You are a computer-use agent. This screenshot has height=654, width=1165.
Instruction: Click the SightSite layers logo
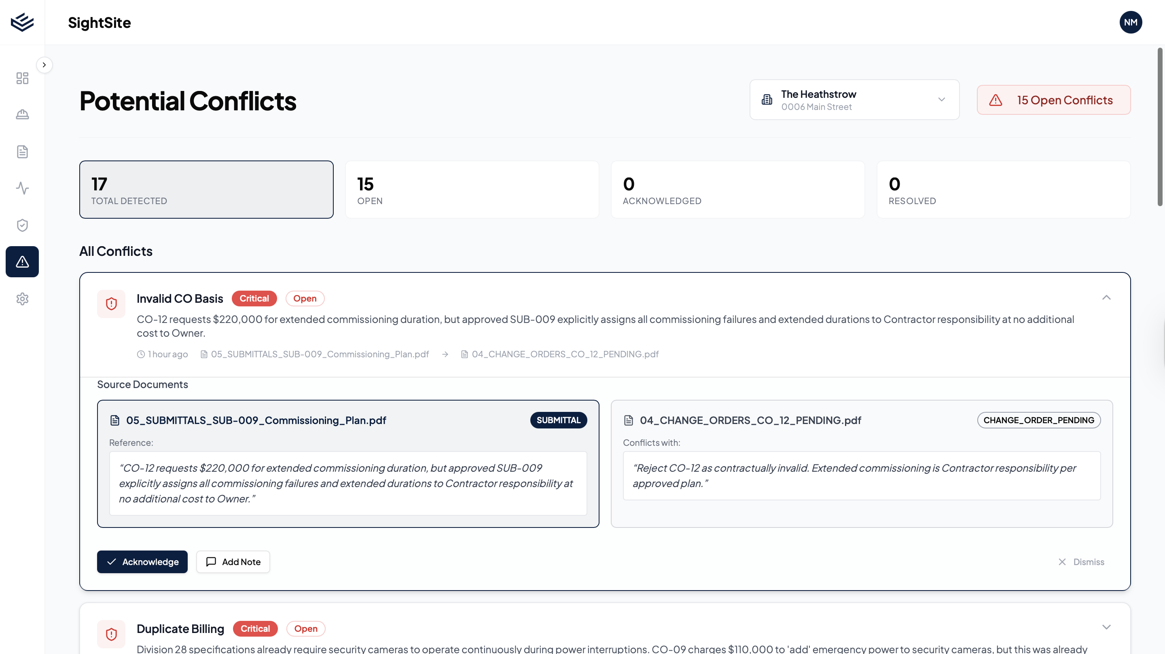(22, 22)
